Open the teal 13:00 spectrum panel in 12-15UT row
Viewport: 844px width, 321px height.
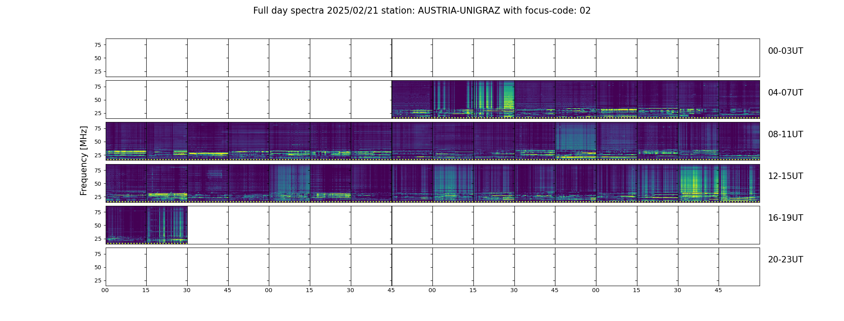tap(289, 183)
